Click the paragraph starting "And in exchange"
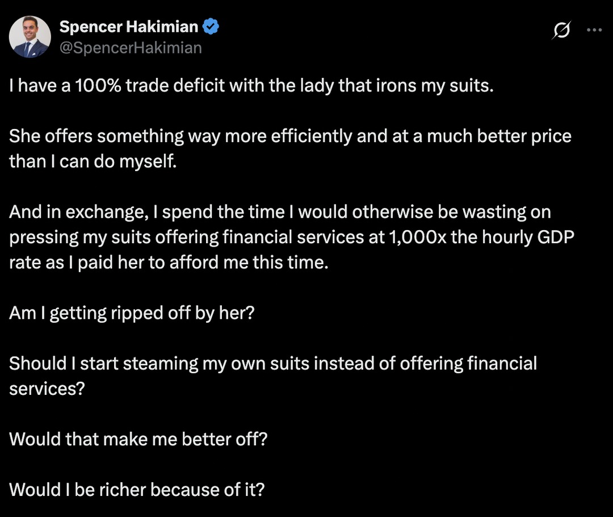 tap(292, 237)
